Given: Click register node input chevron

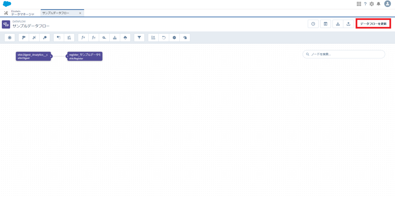Looking at the screenshot, I should click(x=67, y=56).
